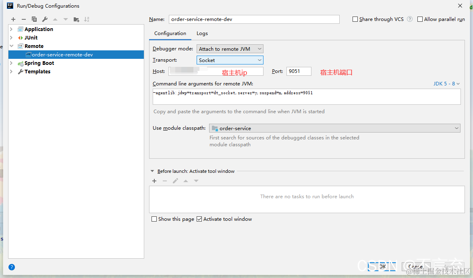Click the Remote type icon in tree
Image resolution: width=473 pixels, height=278 pixels.
pos(21,46)
